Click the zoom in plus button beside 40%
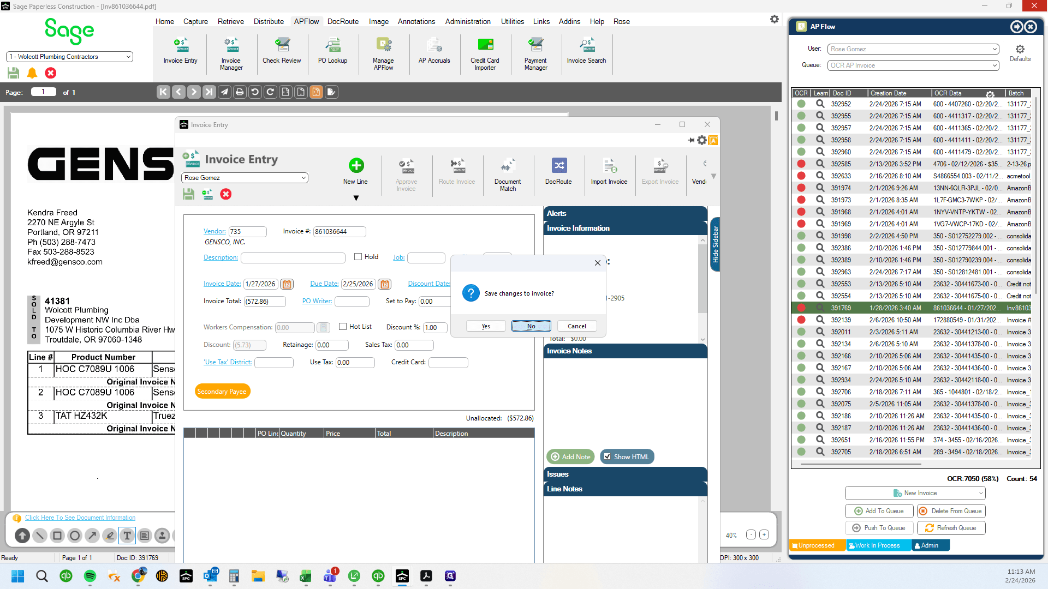Image resolution: width=1048 pixels, height=589 pixels. [764, 535]
